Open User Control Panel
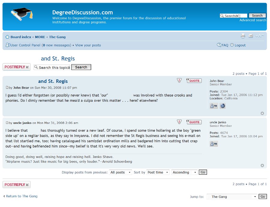The height and width of the screenshot is (207, 270). [25, 45]
